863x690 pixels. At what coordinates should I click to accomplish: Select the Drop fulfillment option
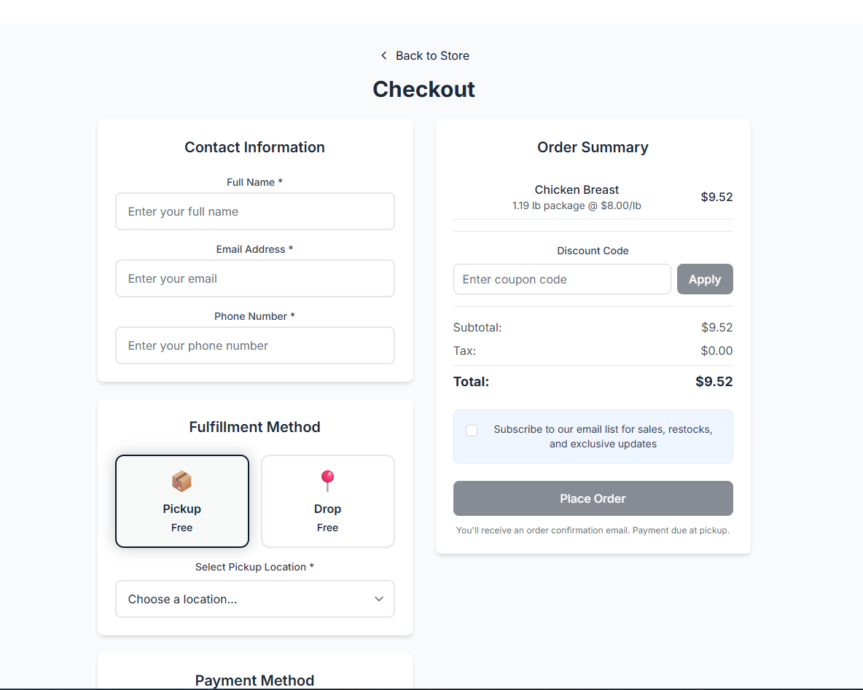[x=327, y=501]
